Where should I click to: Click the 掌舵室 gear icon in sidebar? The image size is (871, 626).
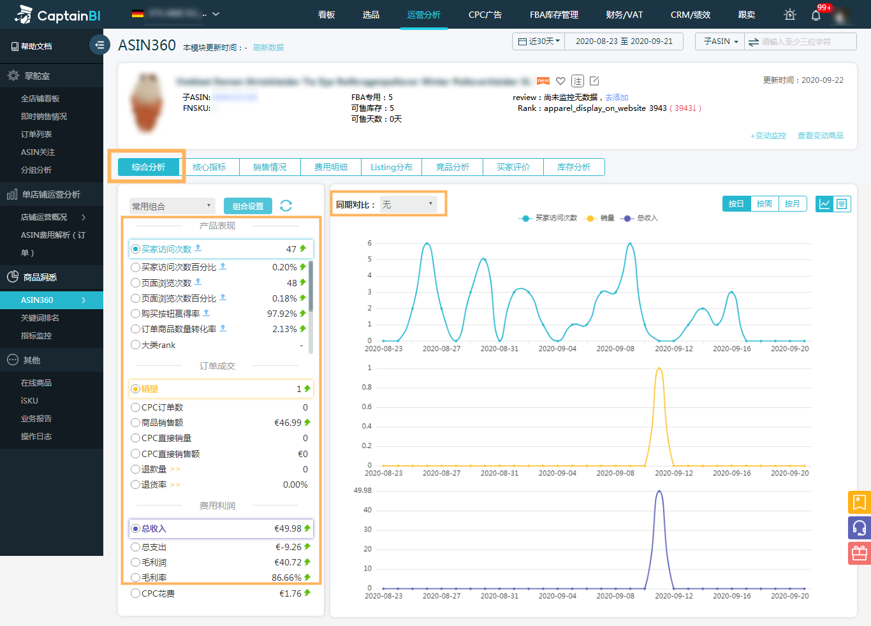[13, 76]
